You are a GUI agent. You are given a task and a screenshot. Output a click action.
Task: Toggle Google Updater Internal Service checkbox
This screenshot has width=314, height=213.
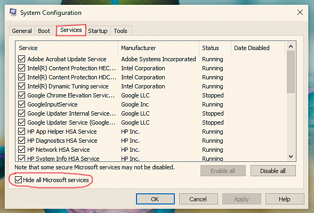click(x=21, y=113)
